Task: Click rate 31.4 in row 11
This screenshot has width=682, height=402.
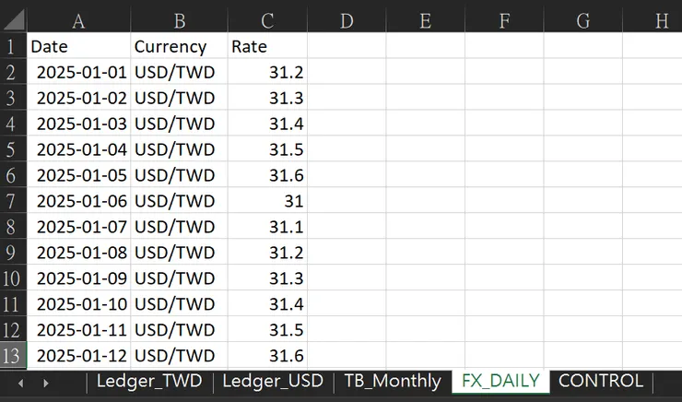Action: [x=267, y=303]
